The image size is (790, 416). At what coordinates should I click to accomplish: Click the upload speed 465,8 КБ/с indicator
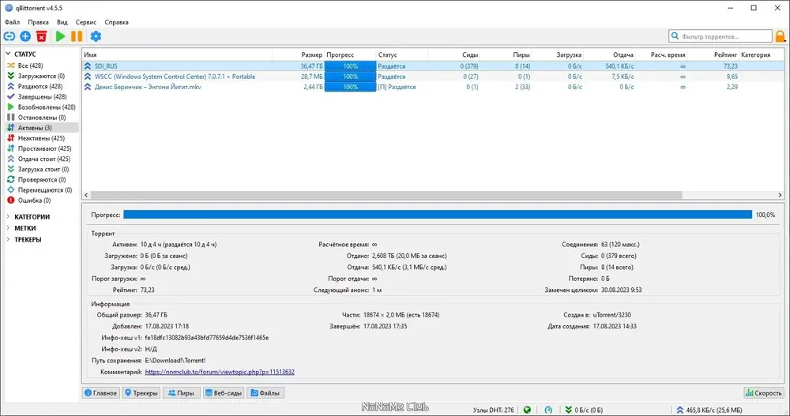click(709, 410)
